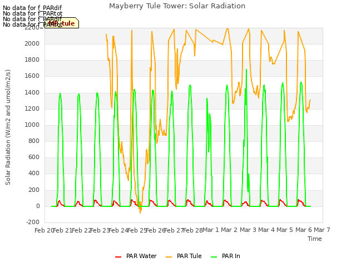Click the orange PAR Tule legend swatch

pyautogui.click(x=169, y=257)
